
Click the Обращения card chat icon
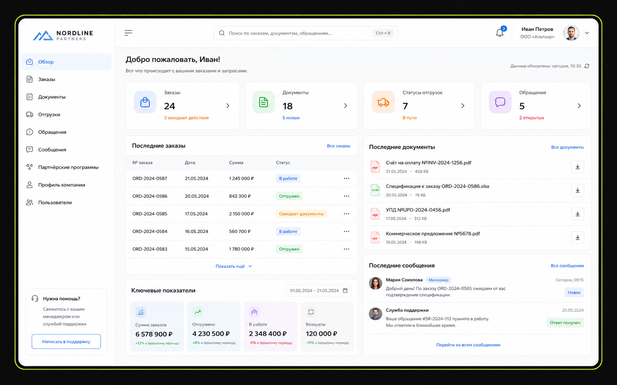click(500, 102)
